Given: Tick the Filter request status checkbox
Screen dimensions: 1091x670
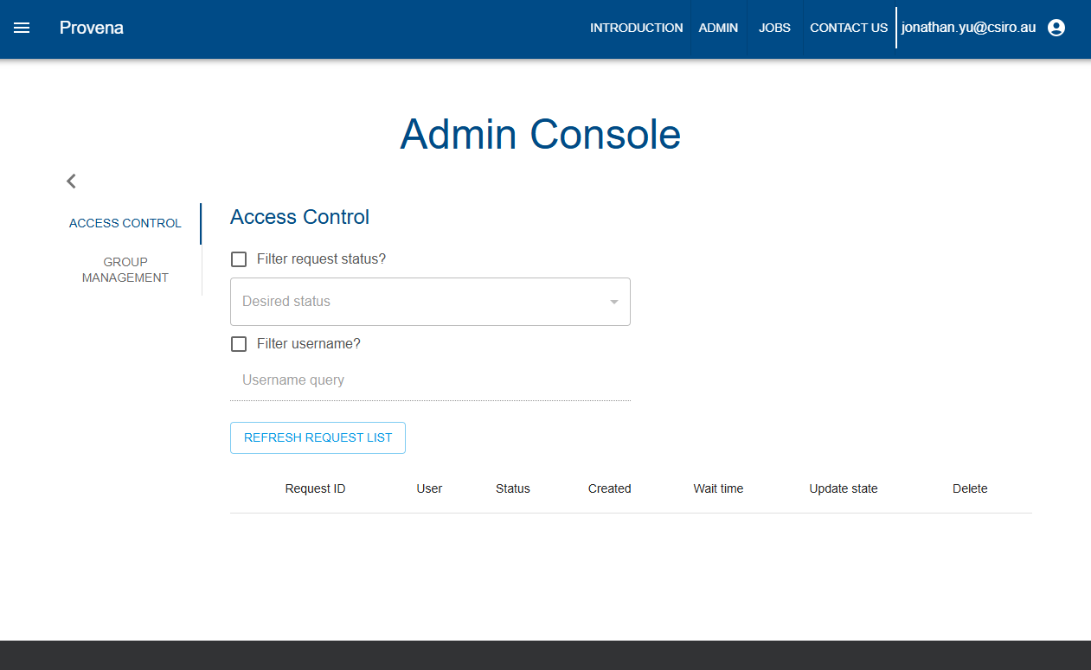Looking at the screenshot, I should click(239, 259).
